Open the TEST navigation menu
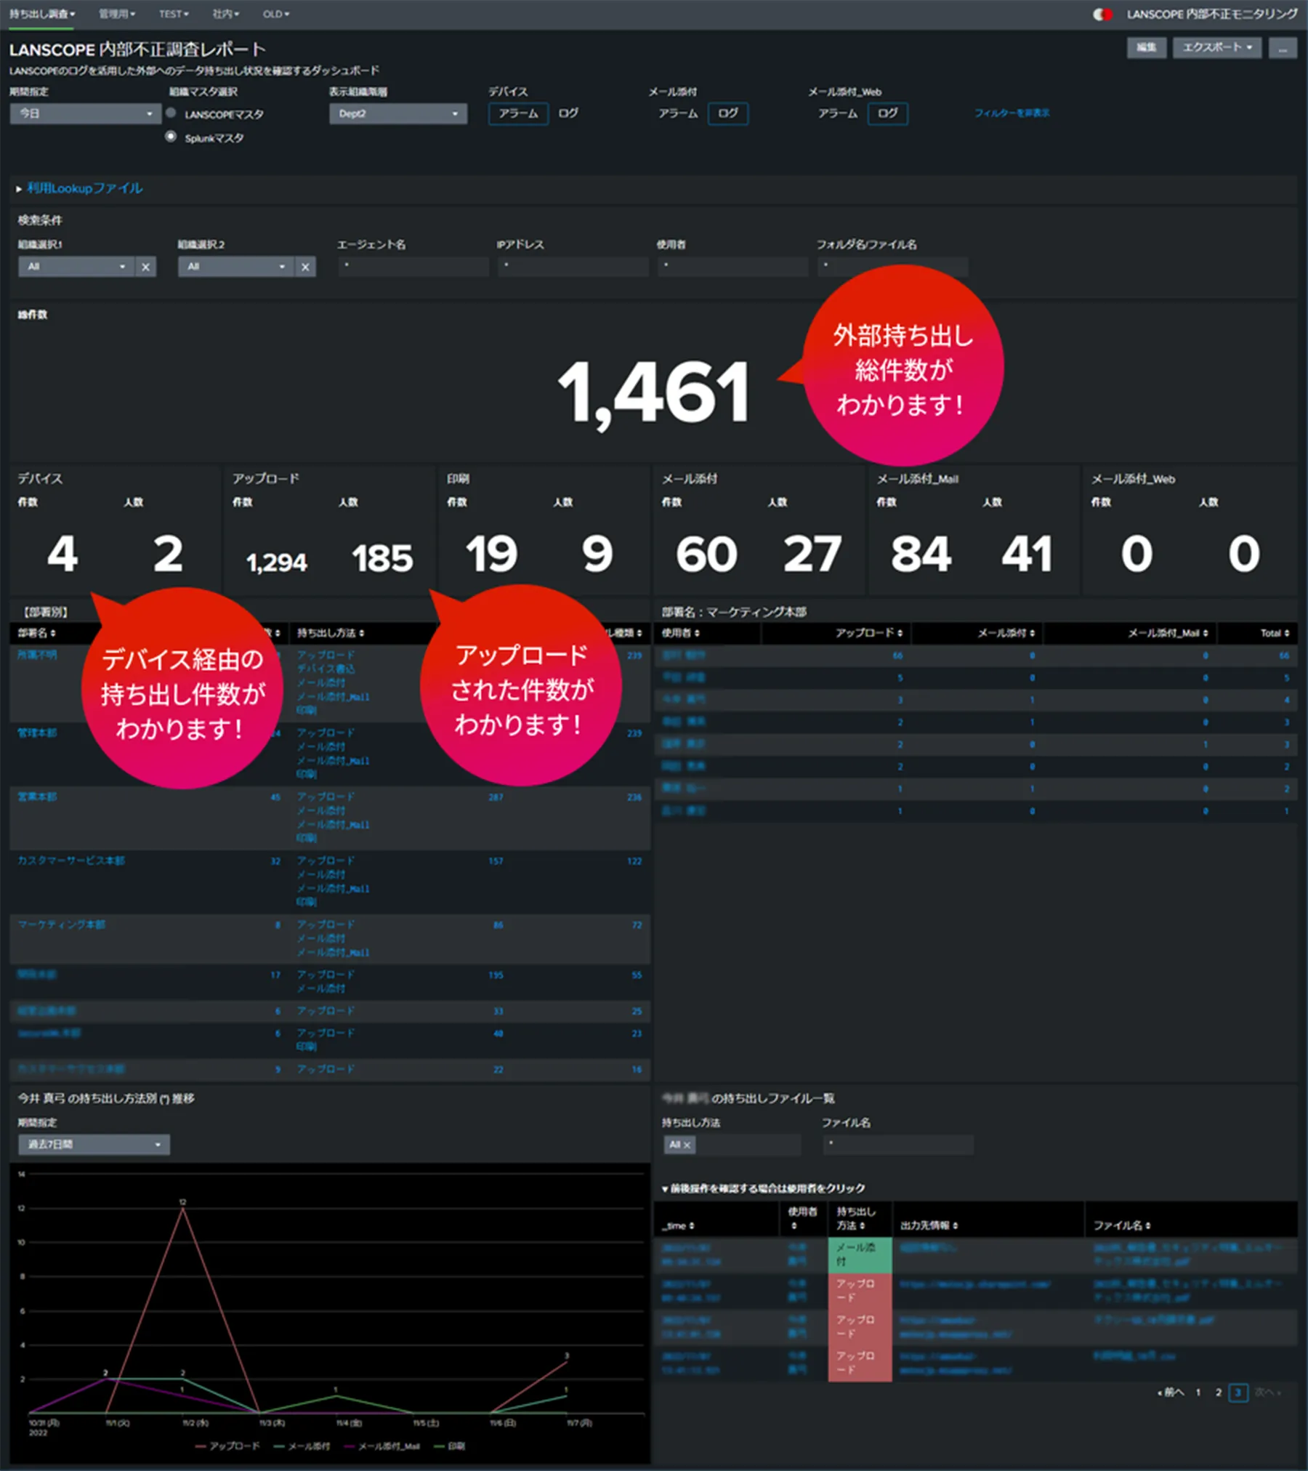This screenshot has width=1308, height=1471. point(173,14)
